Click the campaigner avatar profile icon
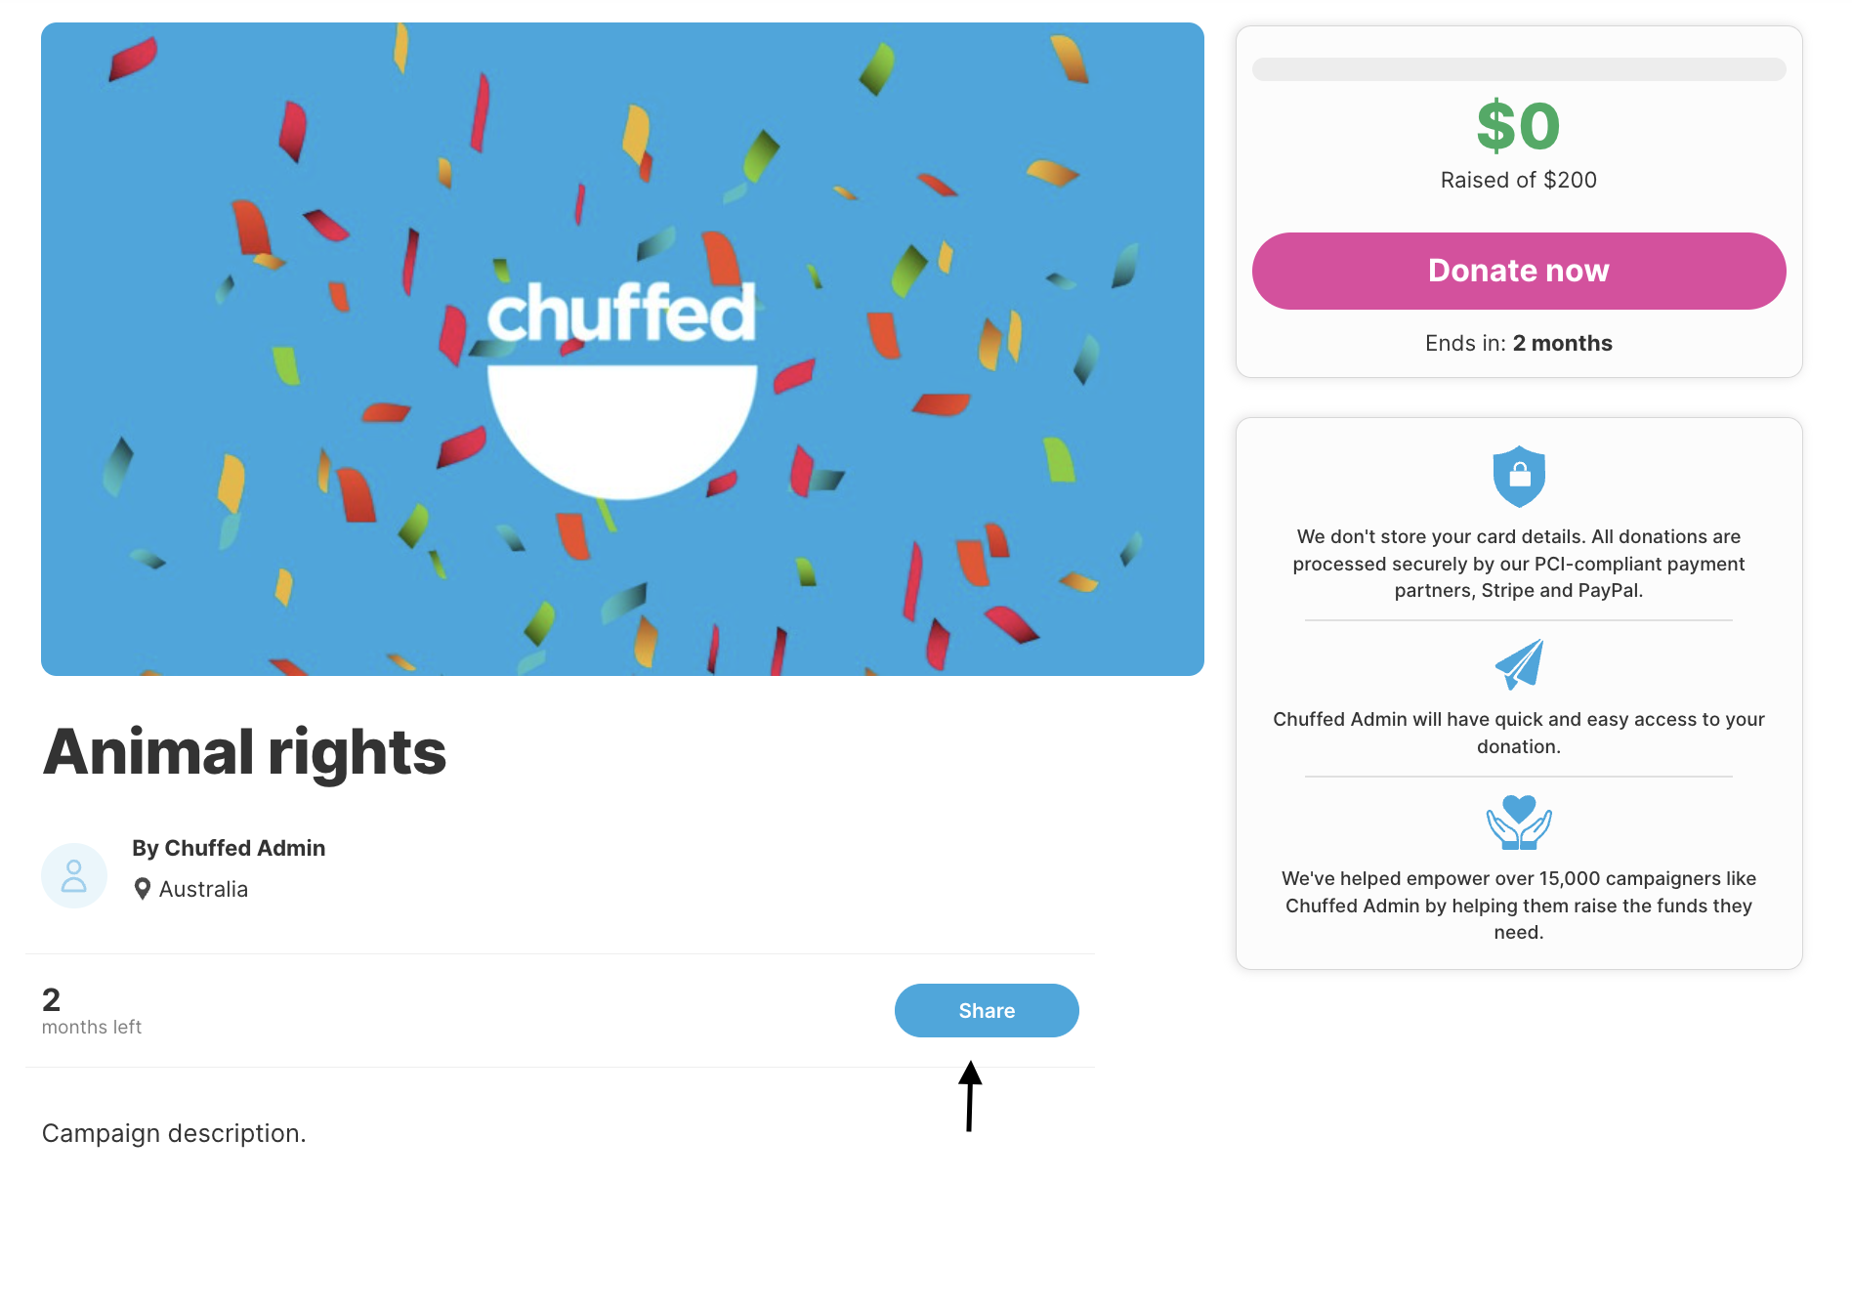1852x1307 pixels. (74, 875)
